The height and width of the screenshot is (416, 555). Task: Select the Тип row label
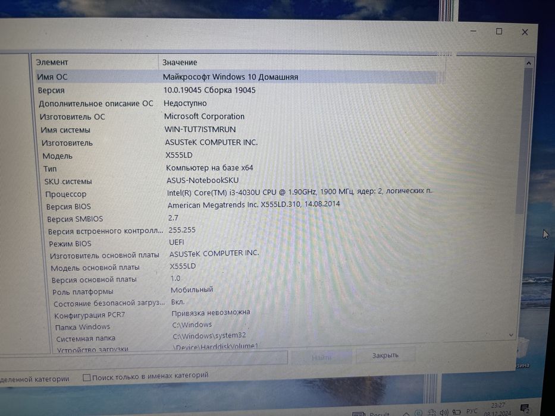(x=50, y=169)
